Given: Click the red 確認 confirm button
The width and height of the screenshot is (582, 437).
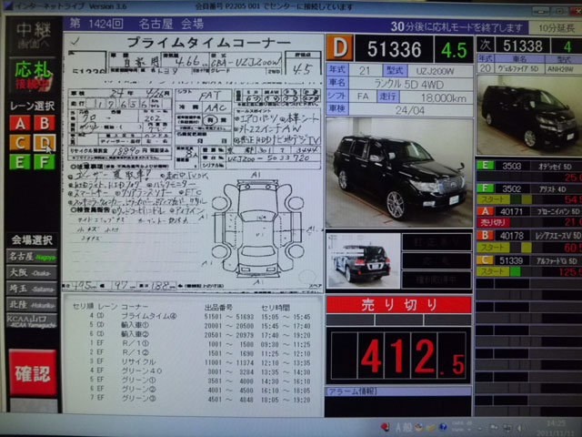Looking at the screenshot, I should point(33,372).
